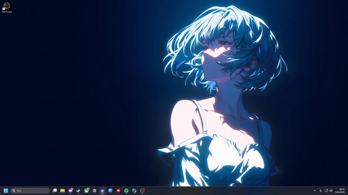Viewport: 348px width, 195px height.
Task: Open the Windows Start menu
Action: tap(6, 191)
